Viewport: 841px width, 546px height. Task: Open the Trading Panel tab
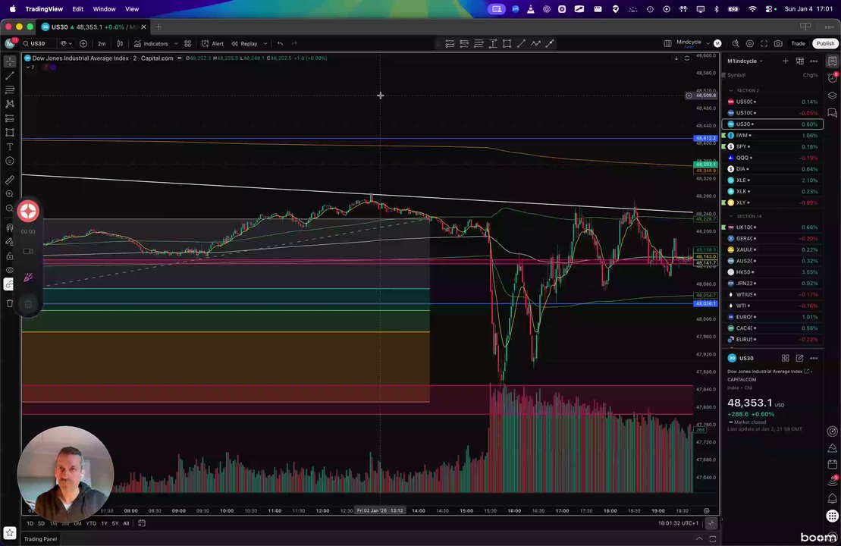click(40, 539)
